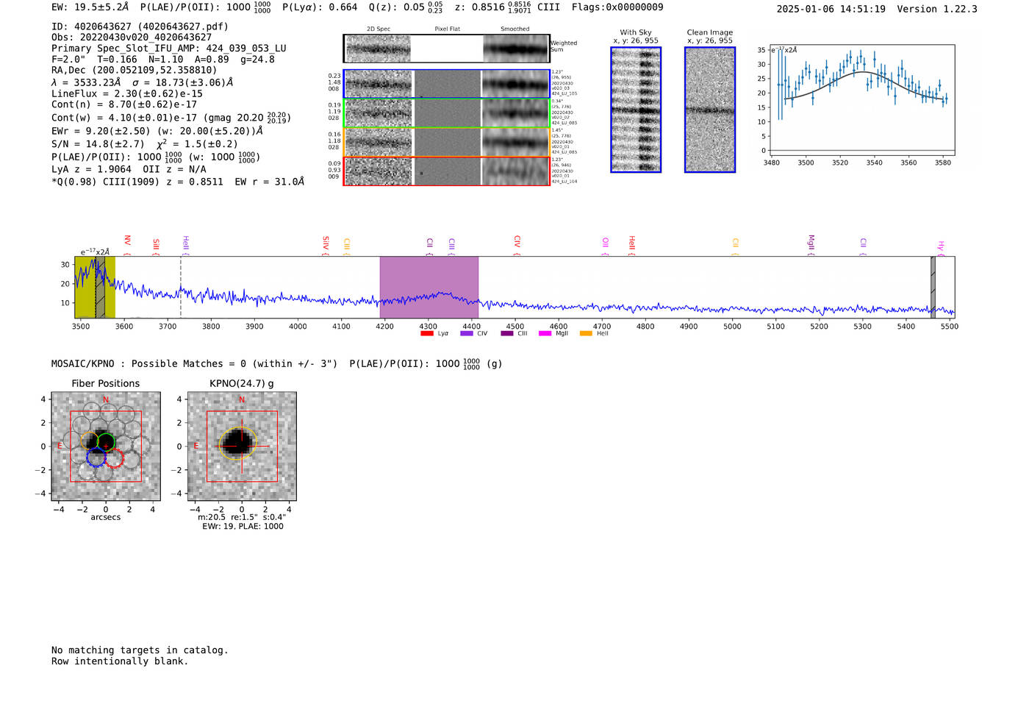This screenshot has width=1029, height=701.
Task: Open the Weighted Sum 2D spectrum strip
Action: (x=447, y=49)
